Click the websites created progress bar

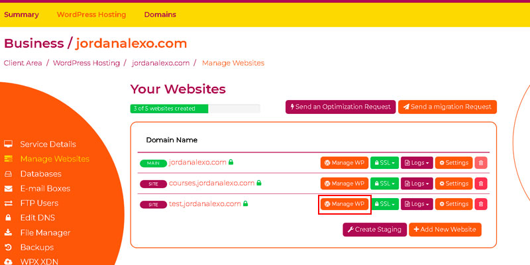(195, 109)
